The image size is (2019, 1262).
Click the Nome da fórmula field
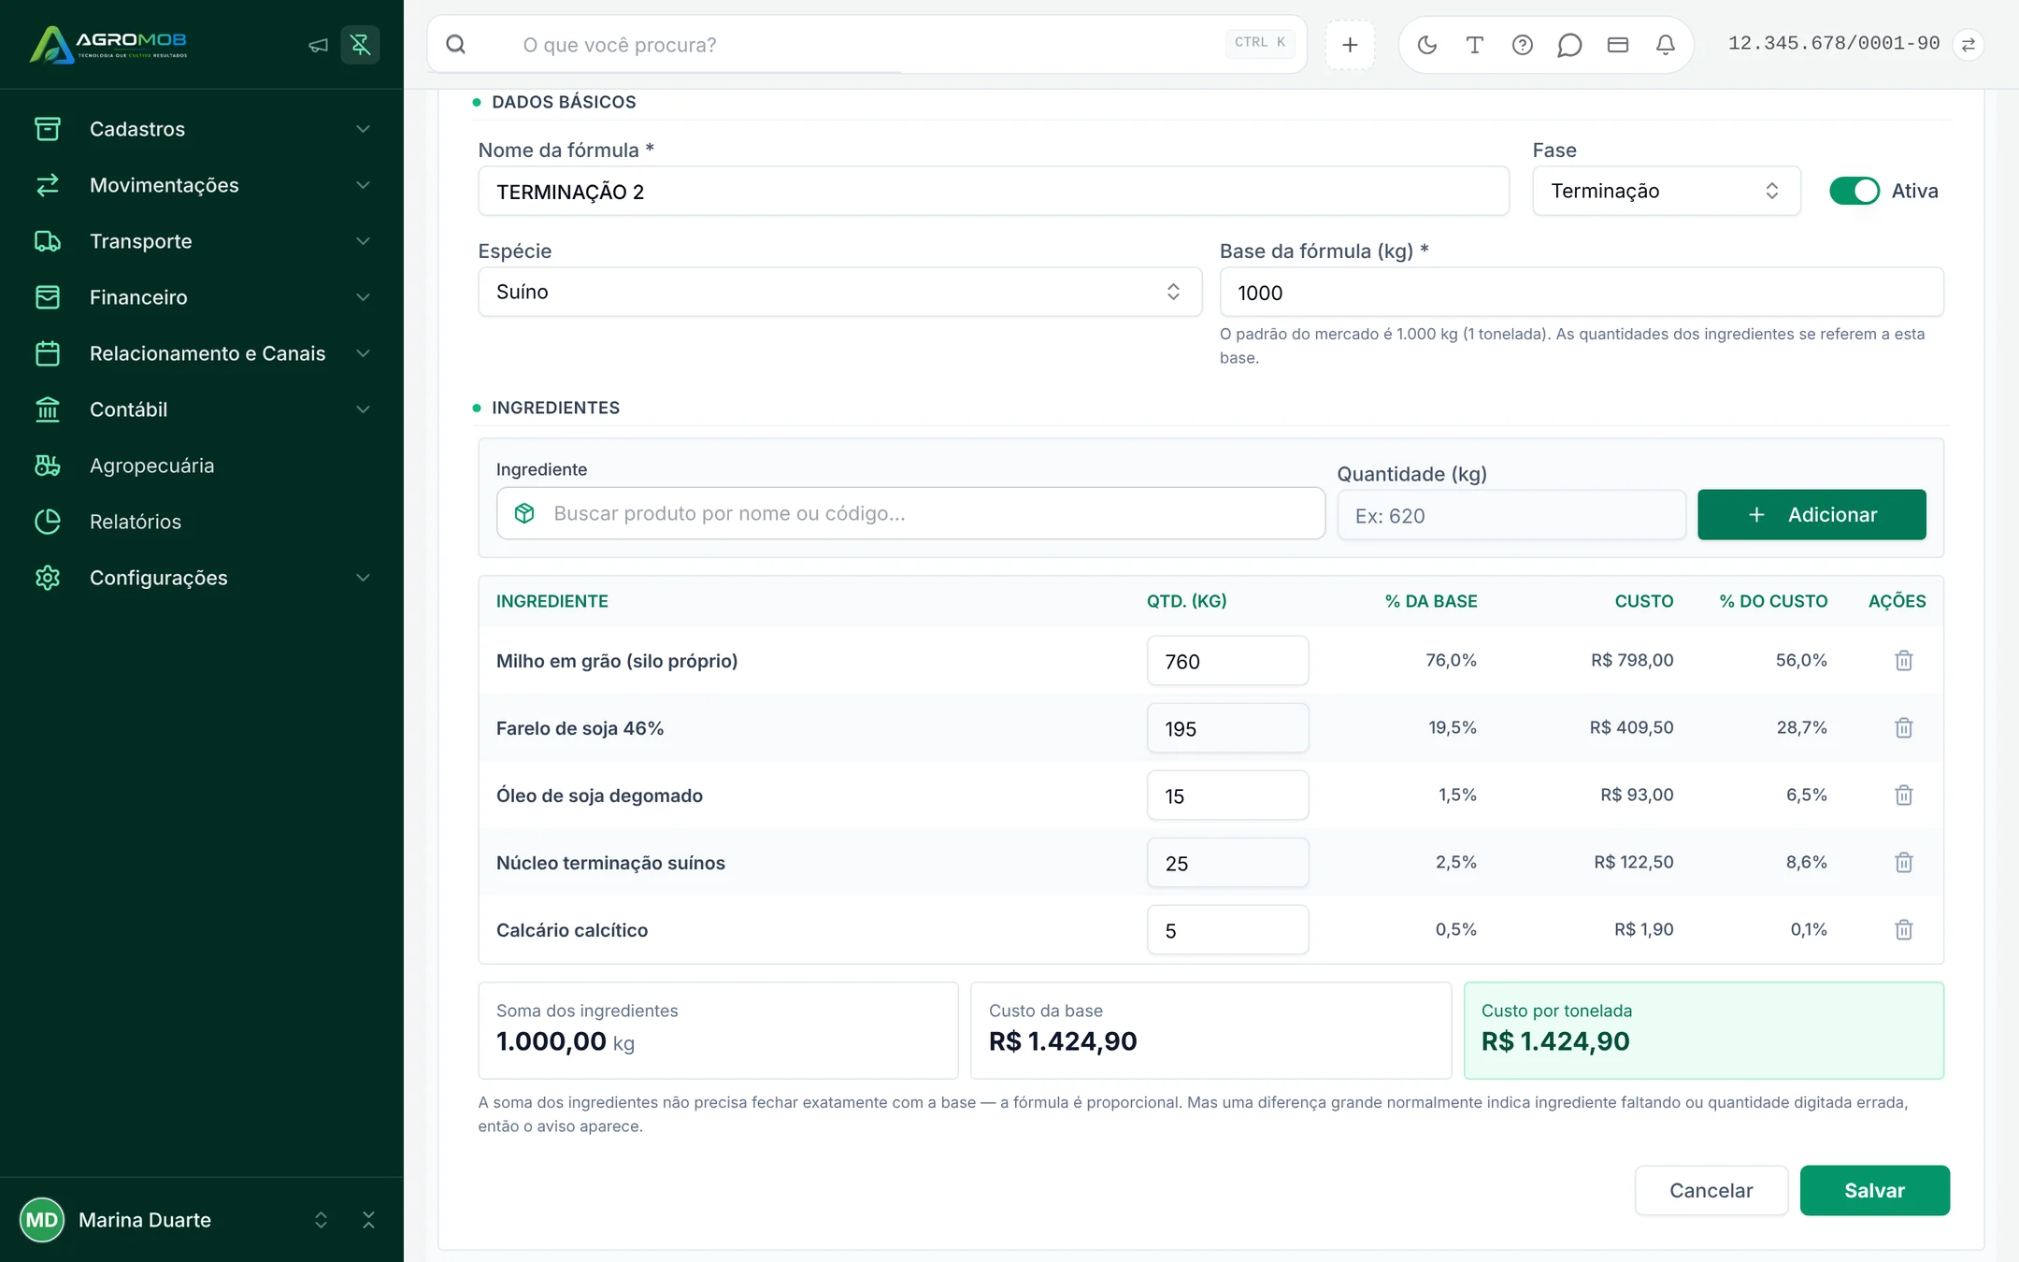pyautogui.click(x=993, y=191)
